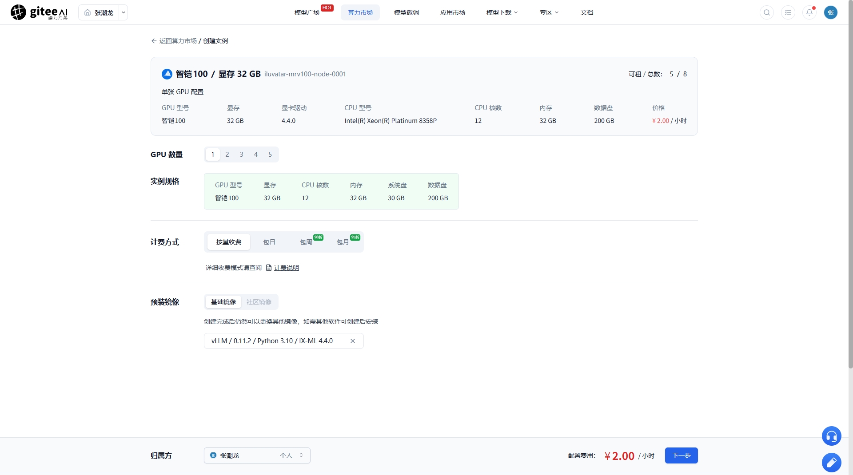Open the 计费说明 link
The width and height of the screenshot is (853, 475).
tap(287, 268)
